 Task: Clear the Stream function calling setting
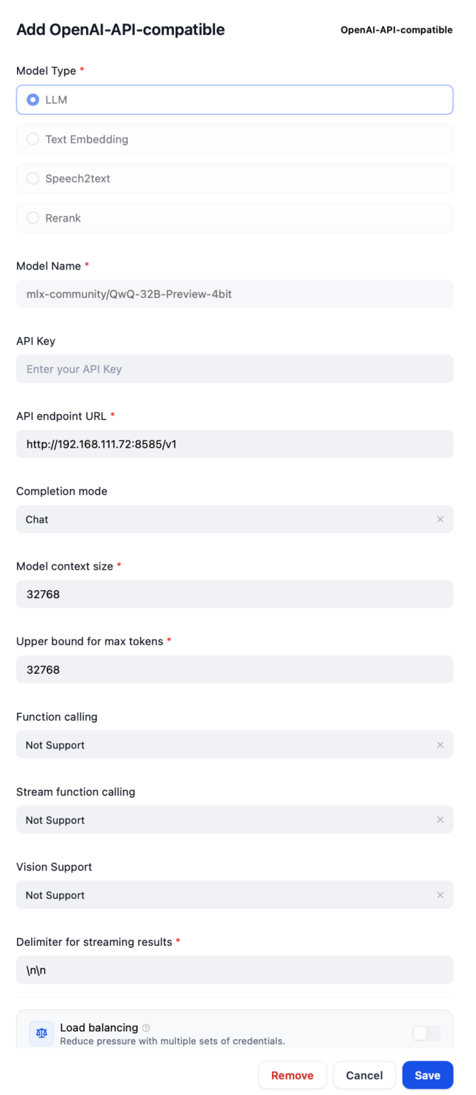(x=440, y=820)
